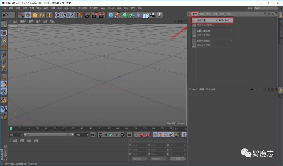Screen dimensions: 283x166
Task: Click the 应用 apply button
Action: point(178,159)
